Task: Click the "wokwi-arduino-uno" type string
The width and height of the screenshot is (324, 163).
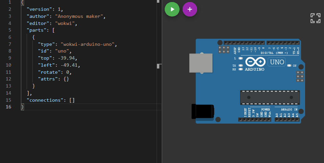Action: point(88,44)
